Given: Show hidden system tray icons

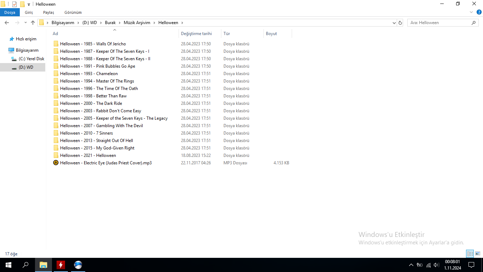Looking at the screenshot, I should tap(411, 265).
